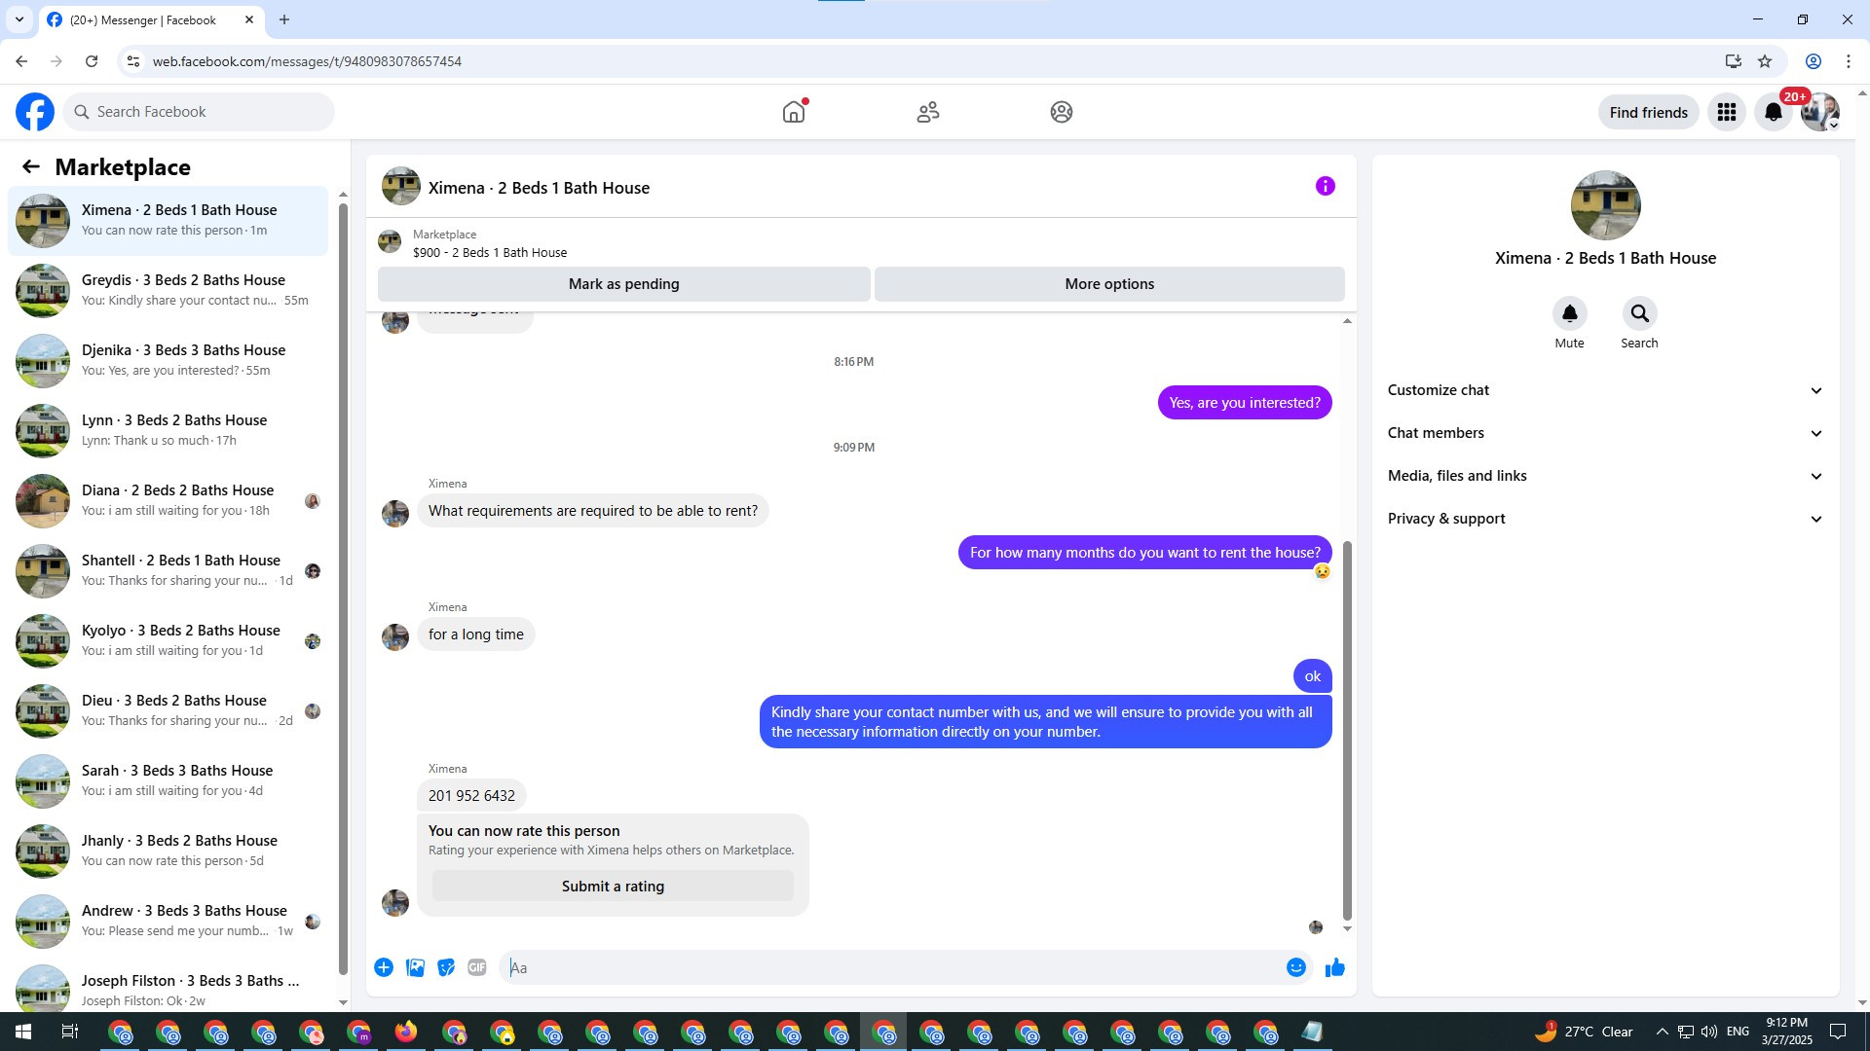This screenshot has height=1051, width=1870.
Task: Choose a GIF icon
Action: click(x=477, y=967)
